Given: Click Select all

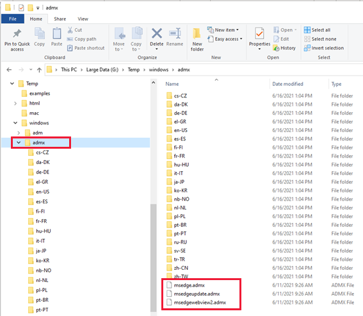Looking at the screenshot, I should coord(317,30).
